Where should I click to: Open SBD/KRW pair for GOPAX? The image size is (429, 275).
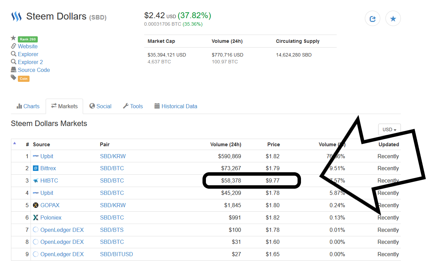point(113,205)
